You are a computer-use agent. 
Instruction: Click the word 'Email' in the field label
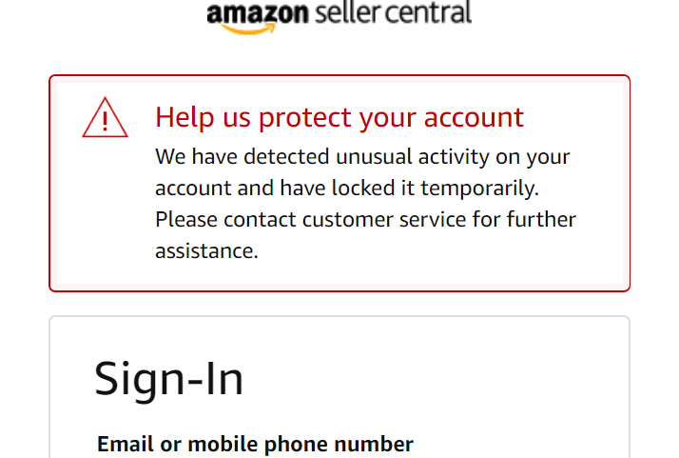[x=125, y=444]
